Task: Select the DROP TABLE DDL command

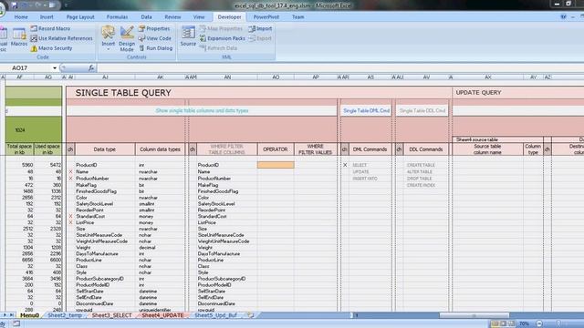Action: (420, 179)
